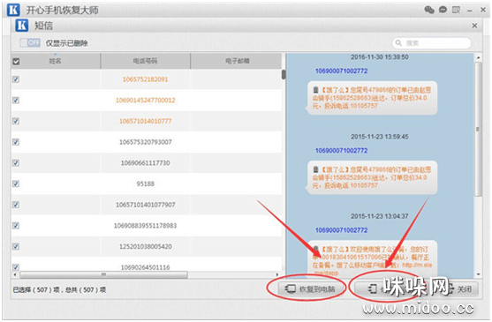This screenshot has height=322, width=492.
Task: Uncheck the row for 10690661117730
Action: [16, 163]
